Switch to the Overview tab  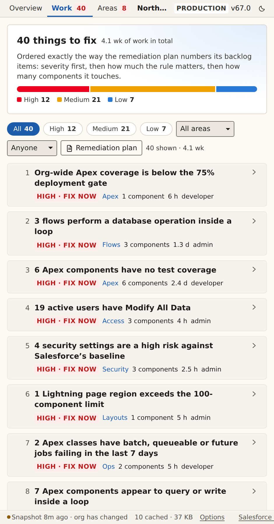click(26, 8)
